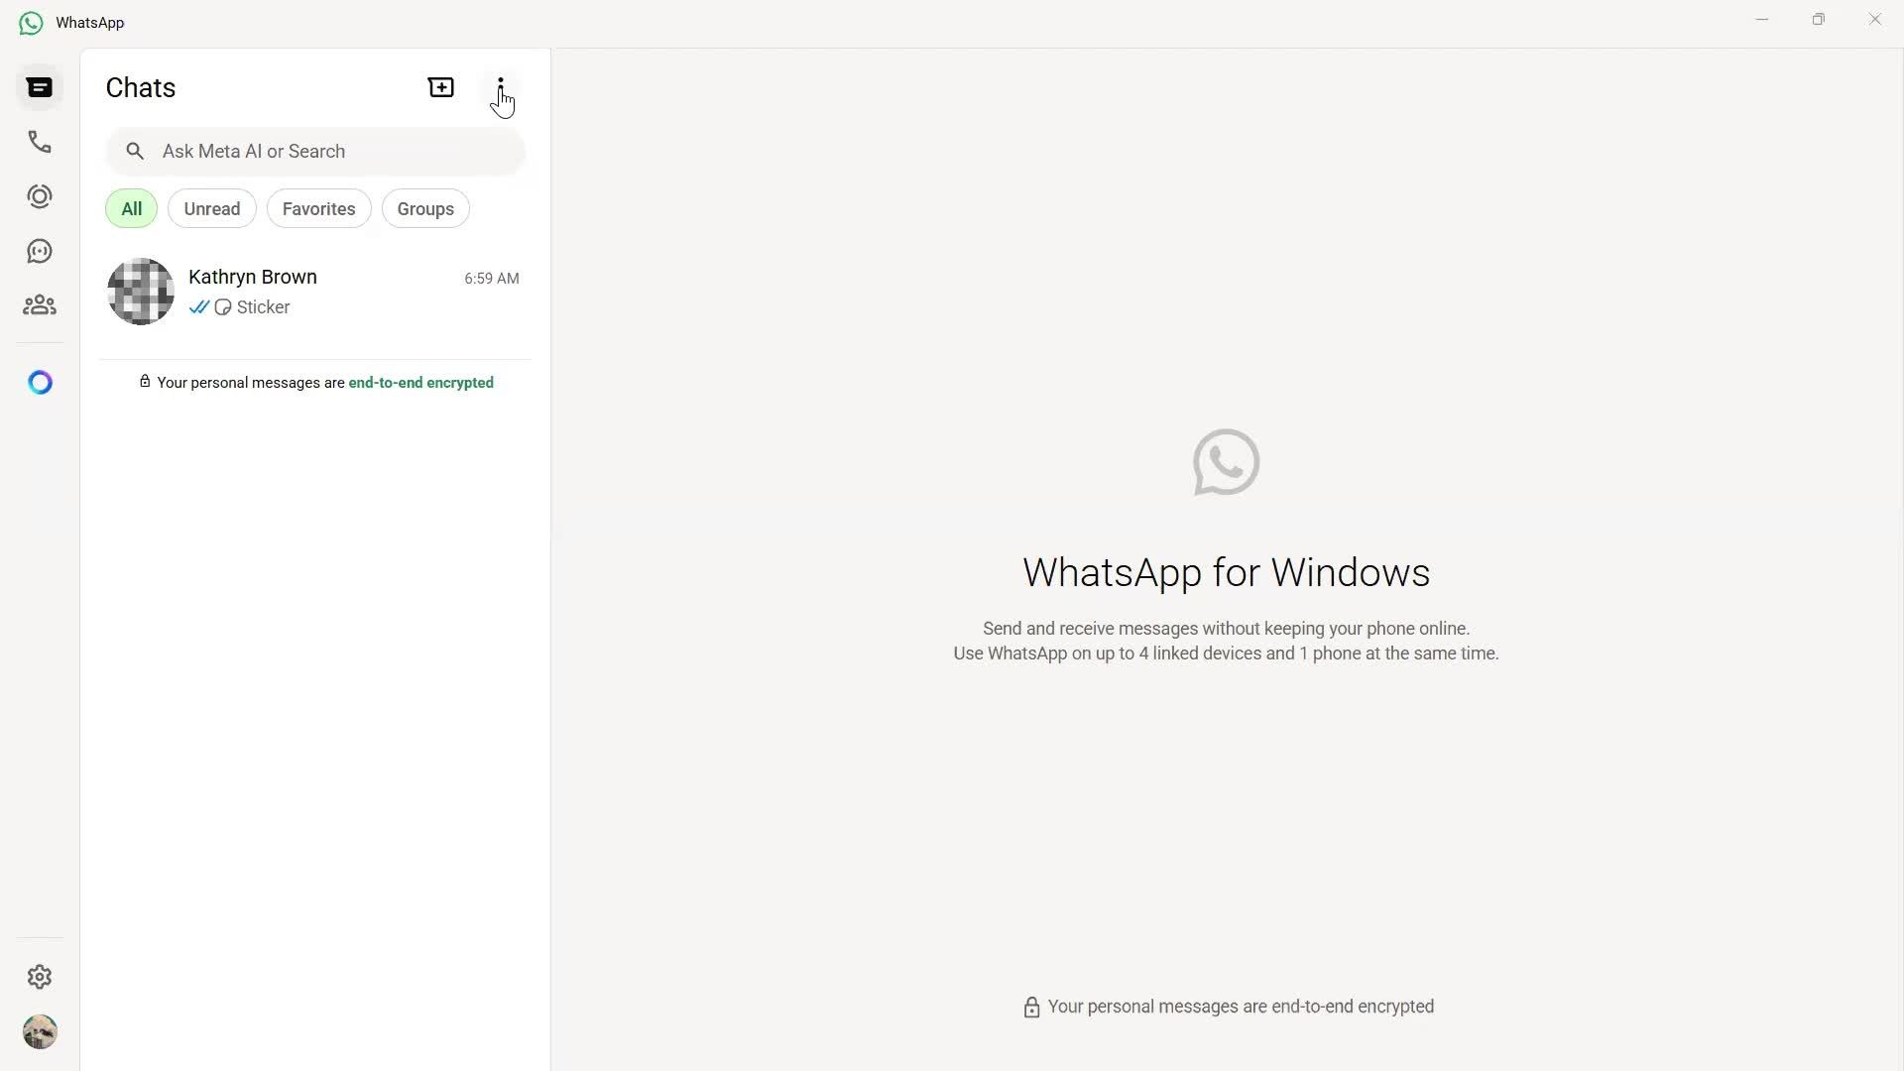Toggle the Unread filter
Viewport: 1904px width, 1071px height.
coord(211,208)
